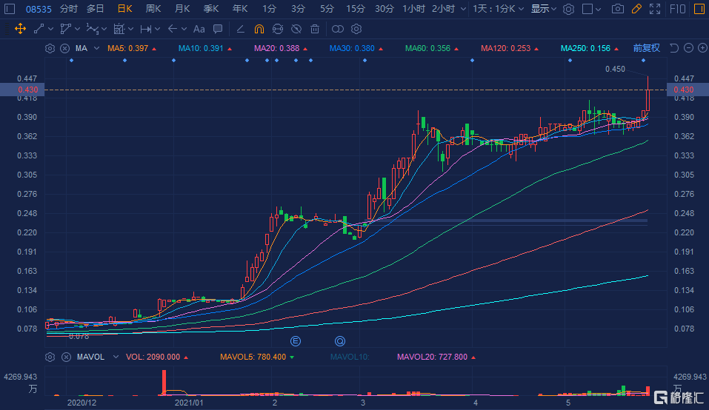Select the Aa text annotation tool
The image size is (709, 410).
[x=199, y=29]
